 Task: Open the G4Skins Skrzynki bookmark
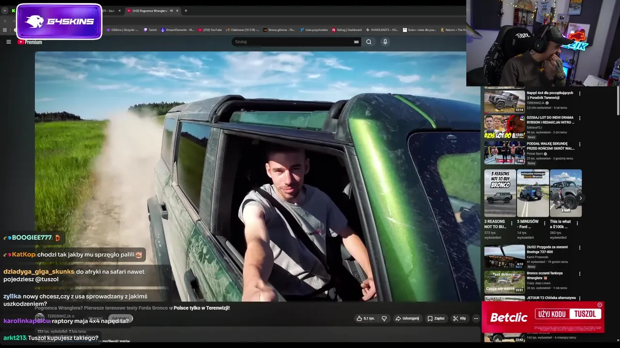tap(122, 30)
